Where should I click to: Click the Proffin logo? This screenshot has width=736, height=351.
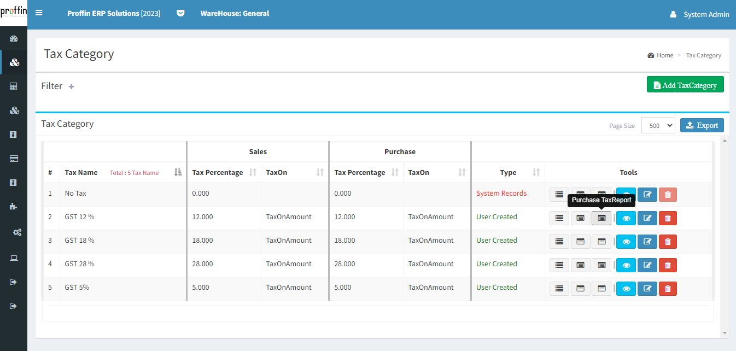pyautogui.click(x=14, y=12)
